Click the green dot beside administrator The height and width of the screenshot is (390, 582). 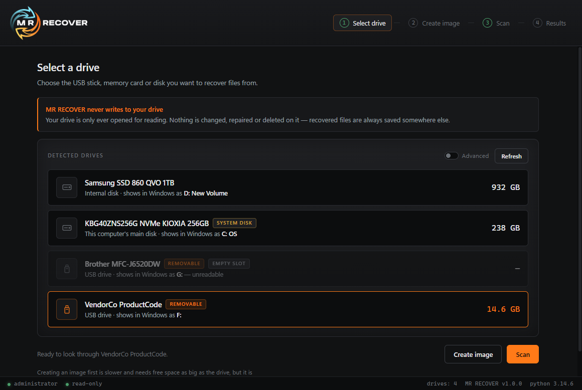[9, 384]
